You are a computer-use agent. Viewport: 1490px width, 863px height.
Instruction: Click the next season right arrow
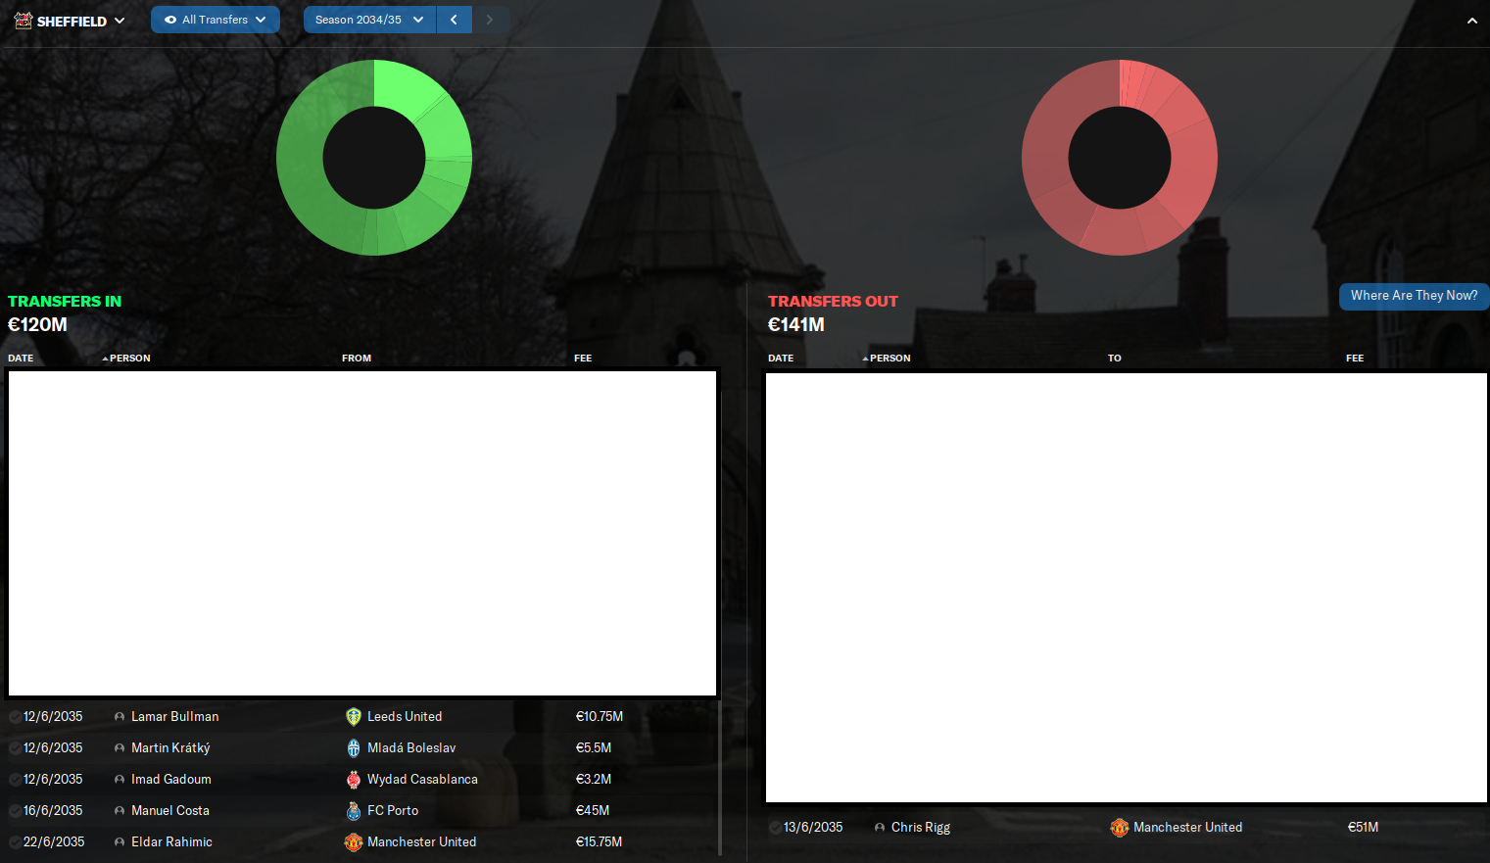click(x=490, y=20)
